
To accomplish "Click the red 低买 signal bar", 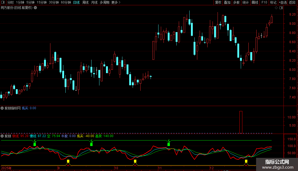I will 241,122.
